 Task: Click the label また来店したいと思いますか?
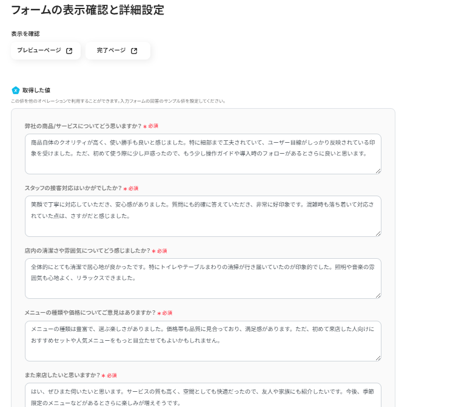click(62, 375)
